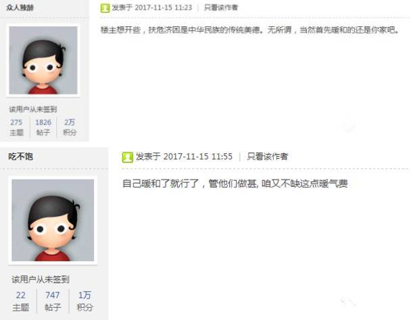The image size is (413, 320).
Task: View only this author on 11:23 post
Action: (x=221, y=7)
